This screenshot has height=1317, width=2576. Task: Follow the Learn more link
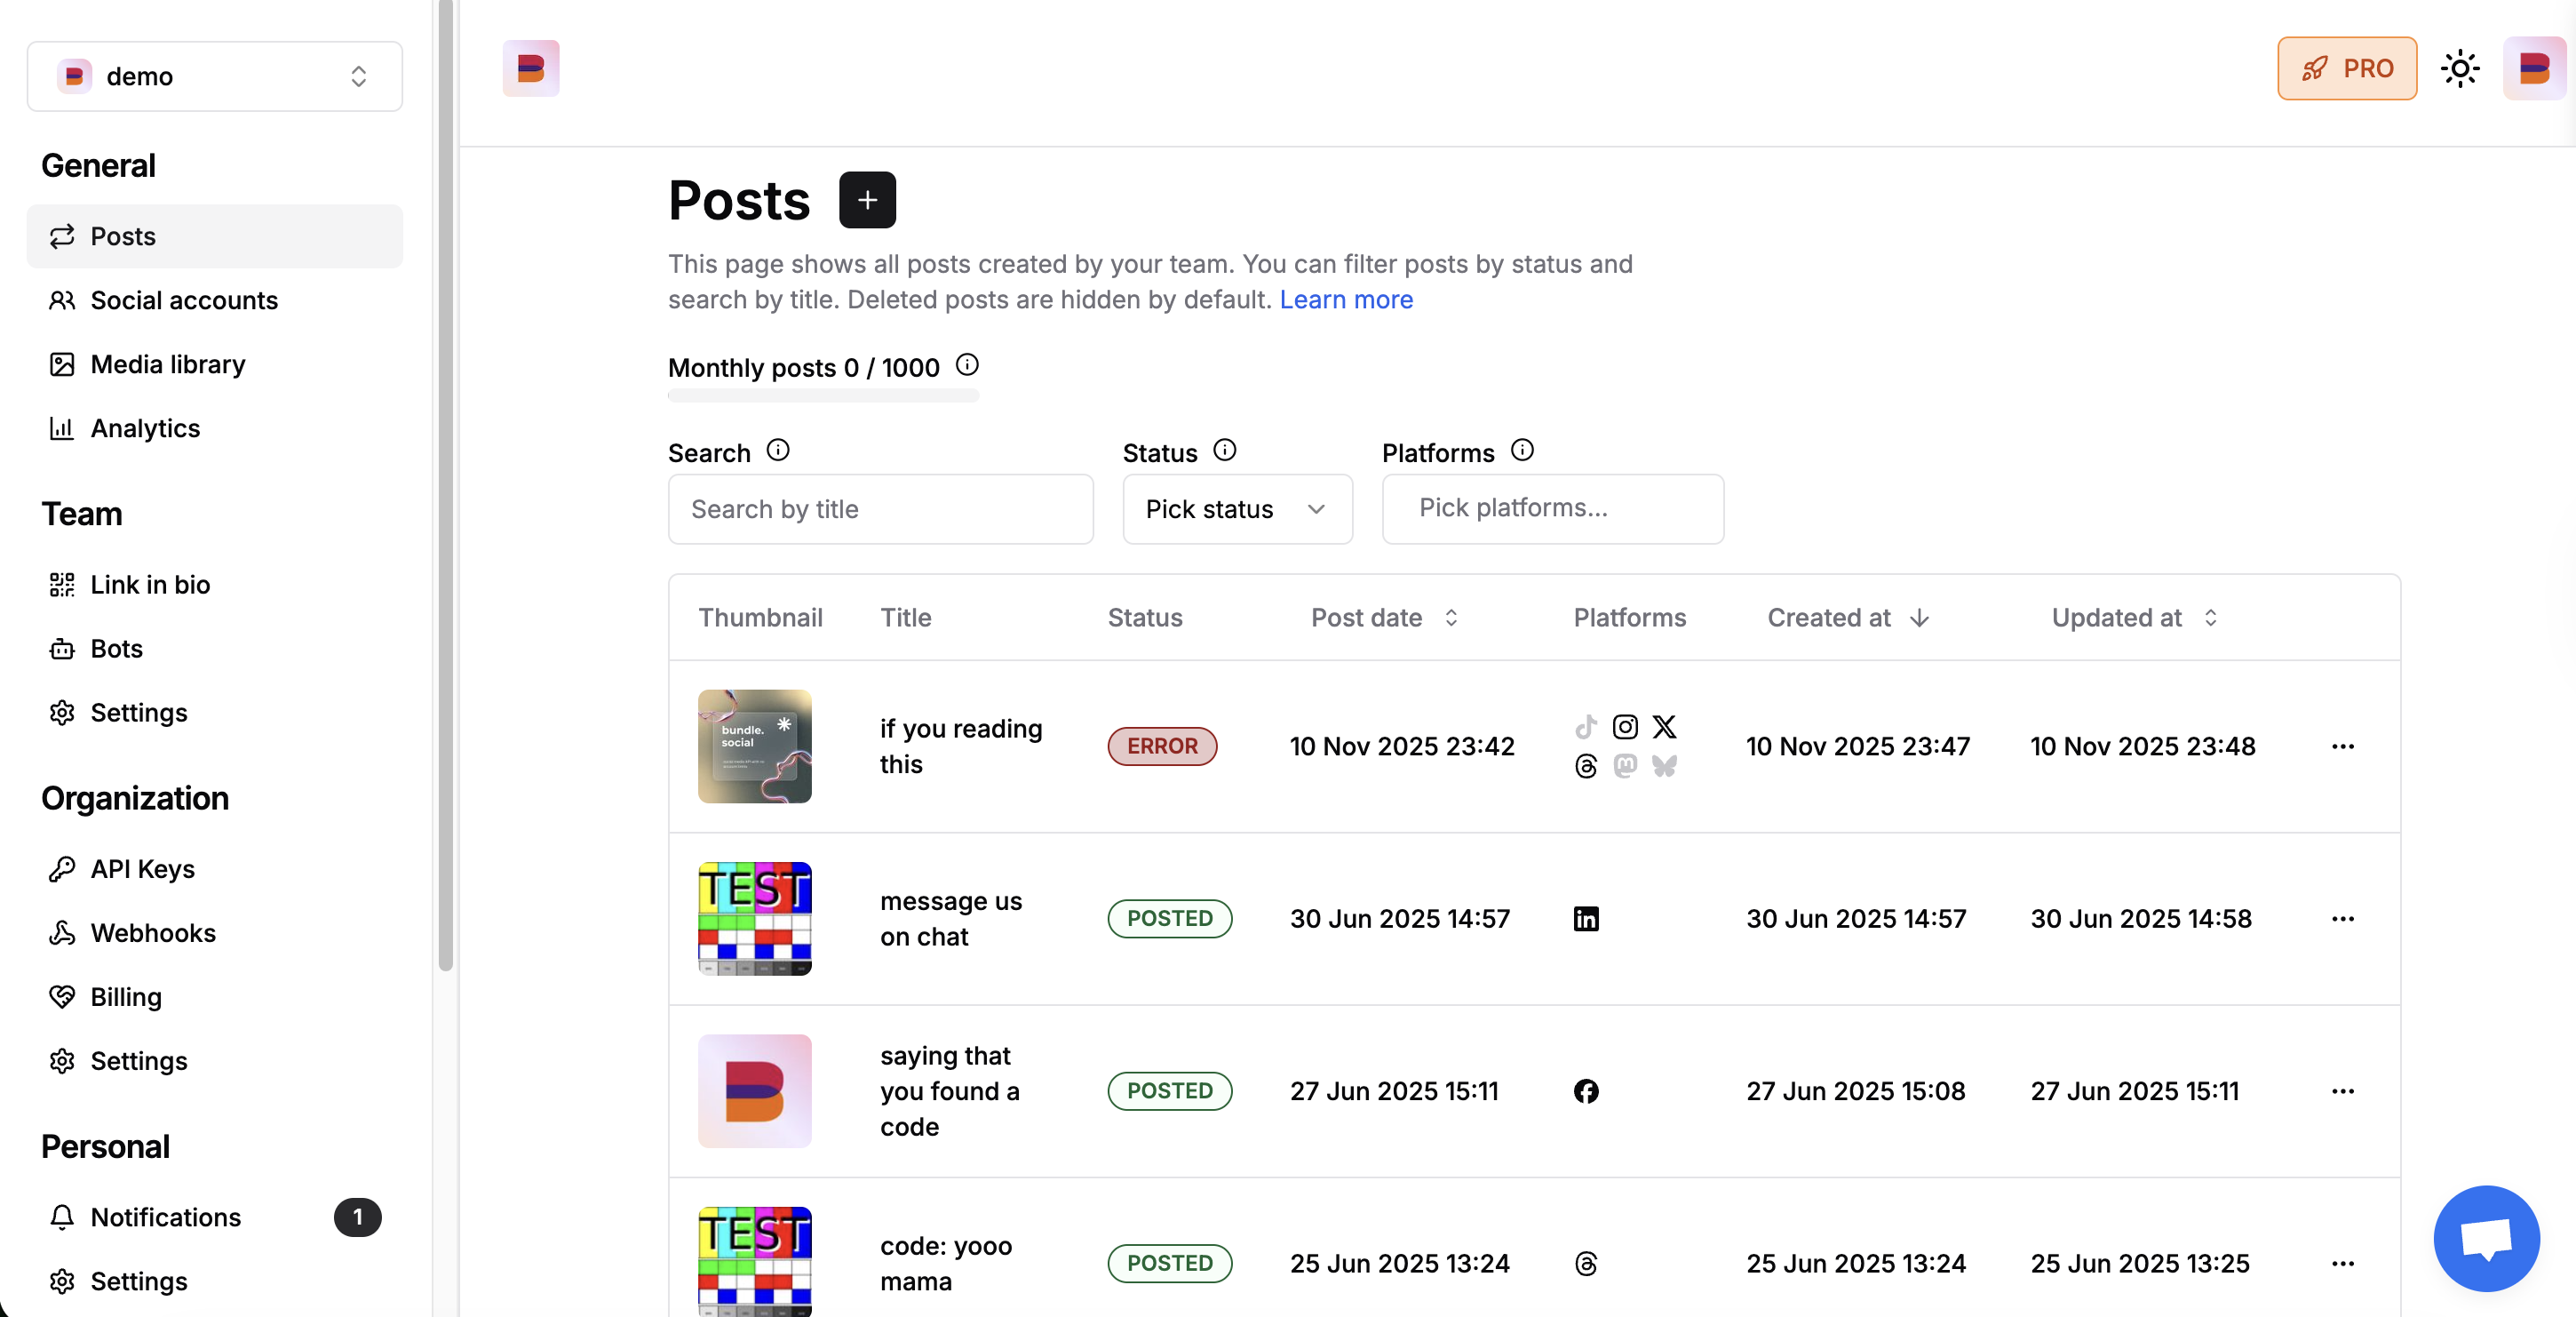tap(1345, 299)
